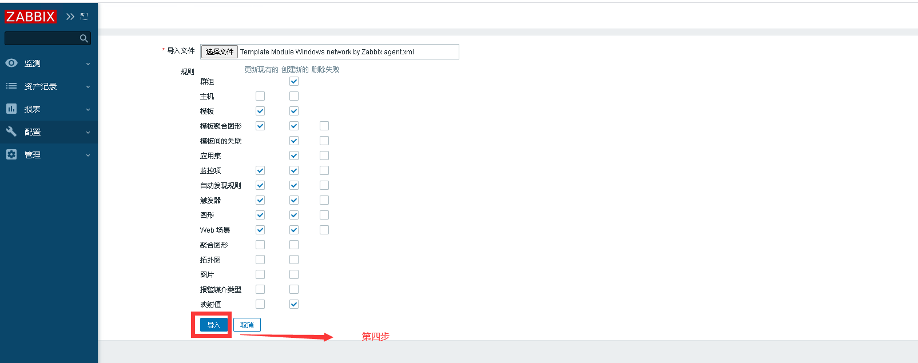
Task: Expand the 报表 menu chevron
Action: tap(88, 110)
